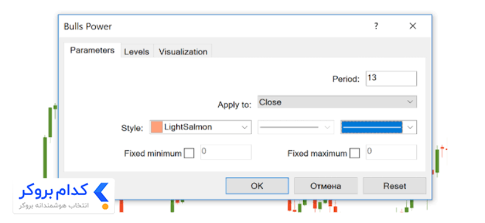The width and height of the screenshot is (485, 223).
Task: Reset parameters with Reset button
Action: pos(395,186)
